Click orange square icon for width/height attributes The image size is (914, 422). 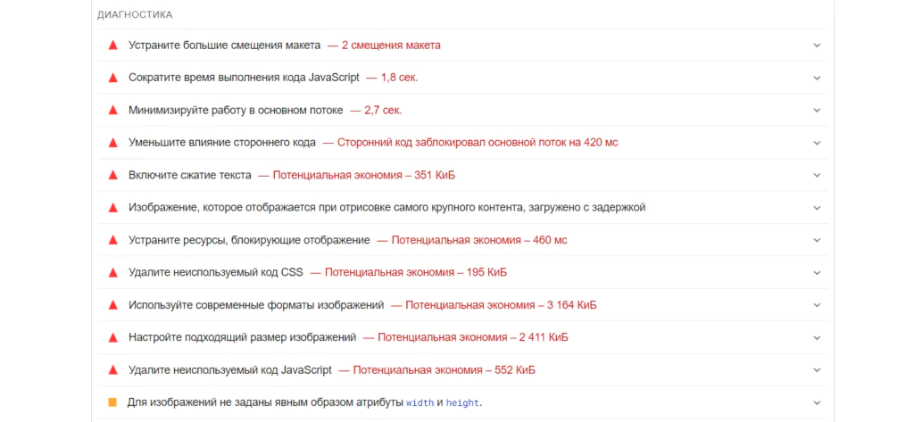(112, 402)
